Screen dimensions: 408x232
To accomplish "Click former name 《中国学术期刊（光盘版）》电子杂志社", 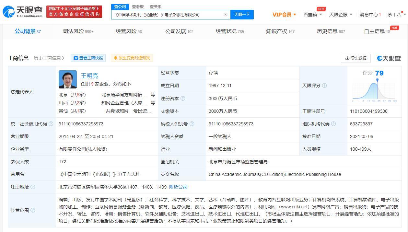I will coord(99,174).
